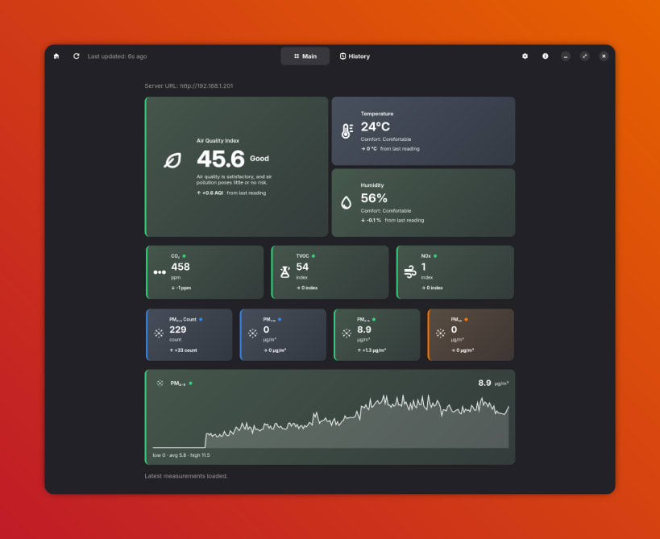Click the particle icon in the 8.9 µg/m³ card
The image size is (660, 539).
pos(347,334)
